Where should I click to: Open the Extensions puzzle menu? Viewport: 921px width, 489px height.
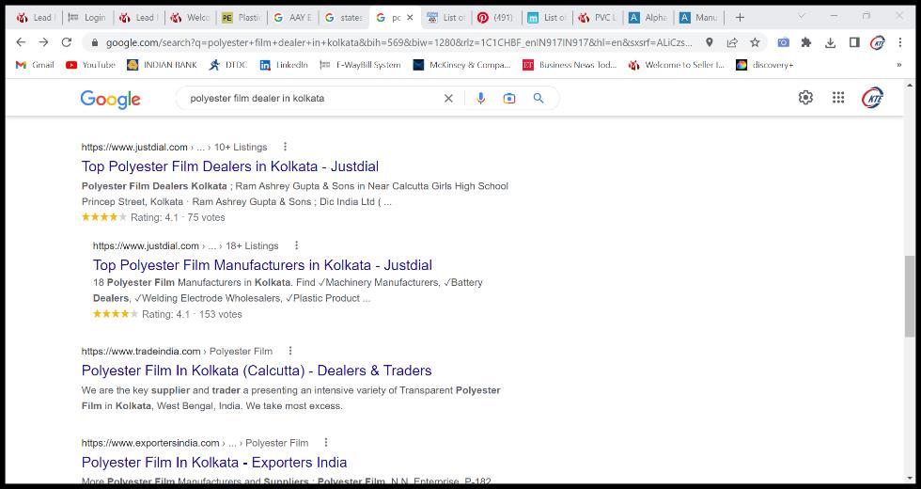point(806,42)
